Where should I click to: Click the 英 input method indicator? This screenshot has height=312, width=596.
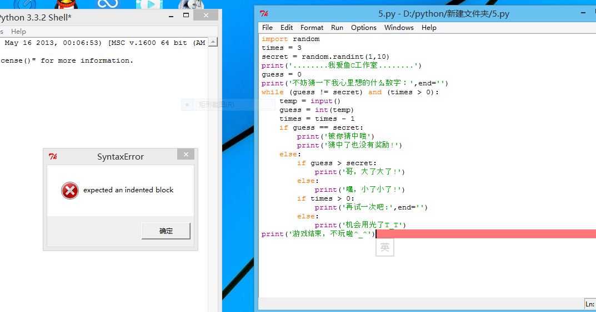385,247
